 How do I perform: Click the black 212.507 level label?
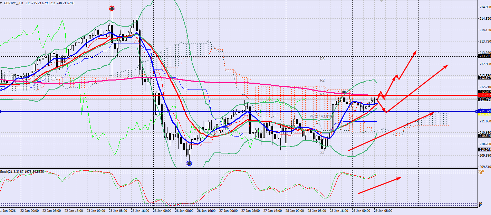[485, 77]
